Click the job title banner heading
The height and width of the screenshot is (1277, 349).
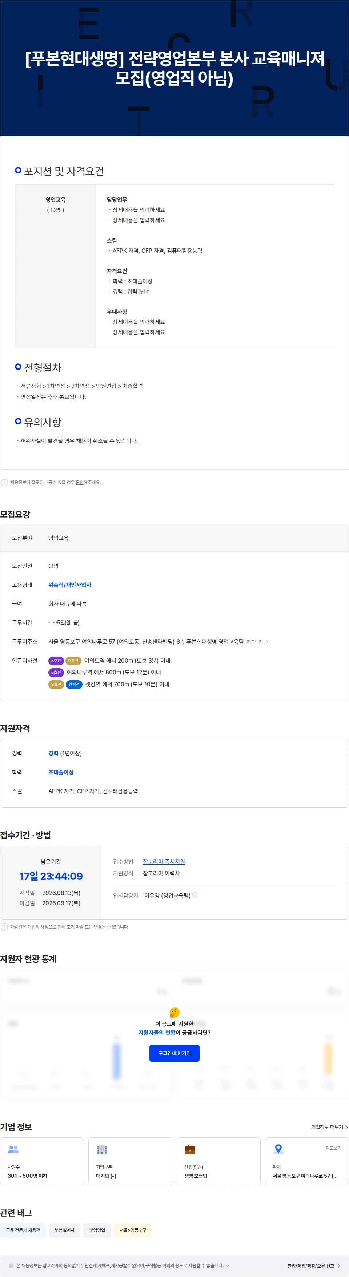[174, 68]
